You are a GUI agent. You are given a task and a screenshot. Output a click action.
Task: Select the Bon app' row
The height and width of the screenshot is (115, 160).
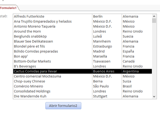(x=21, y=56)
